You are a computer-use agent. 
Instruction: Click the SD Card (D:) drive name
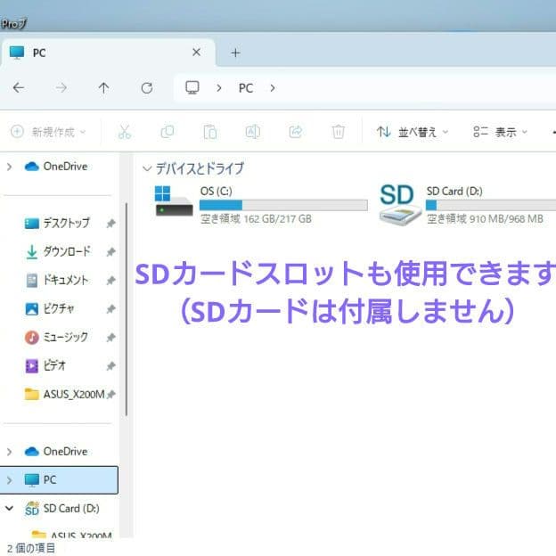tap(454, 191)
